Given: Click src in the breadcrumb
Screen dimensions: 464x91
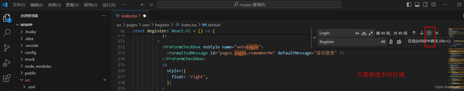Looking at the screenshot, I should pos(119,25).
